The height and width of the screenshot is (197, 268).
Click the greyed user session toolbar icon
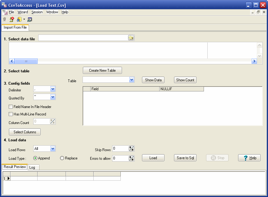coord(5,19)
